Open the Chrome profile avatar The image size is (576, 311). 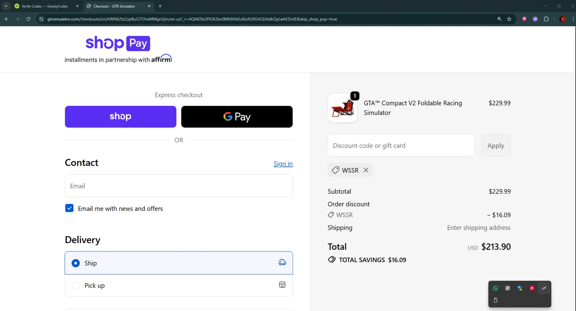pos(563,19)
